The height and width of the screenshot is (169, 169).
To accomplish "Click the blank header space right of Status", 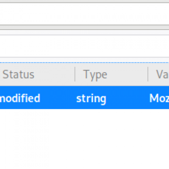I will click(x=54, y=74).
